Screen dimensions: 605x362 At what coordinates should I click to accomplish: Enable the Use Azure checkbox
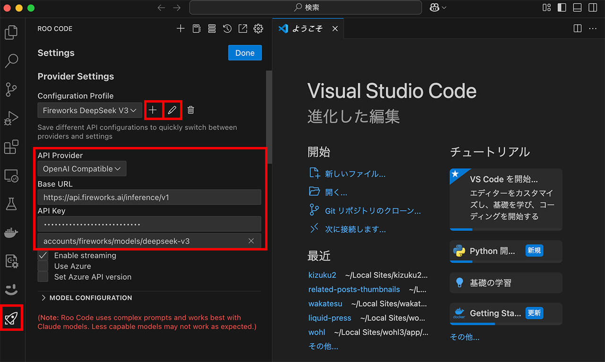pyautogui.click(x=43, y=267)
